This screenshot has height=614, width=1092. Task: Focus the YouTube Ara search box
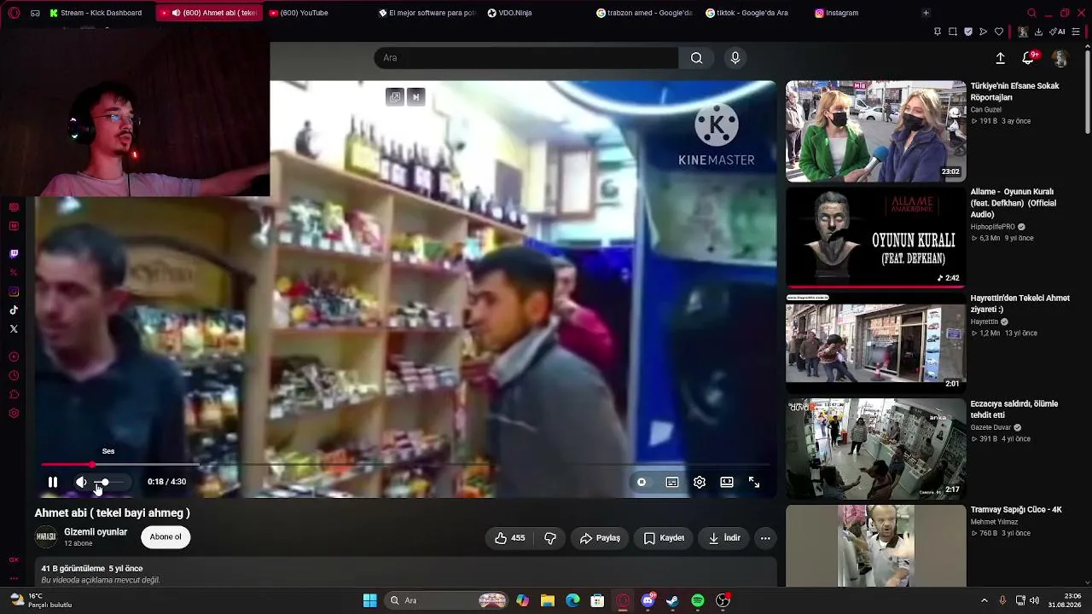[x=526, y=58]
